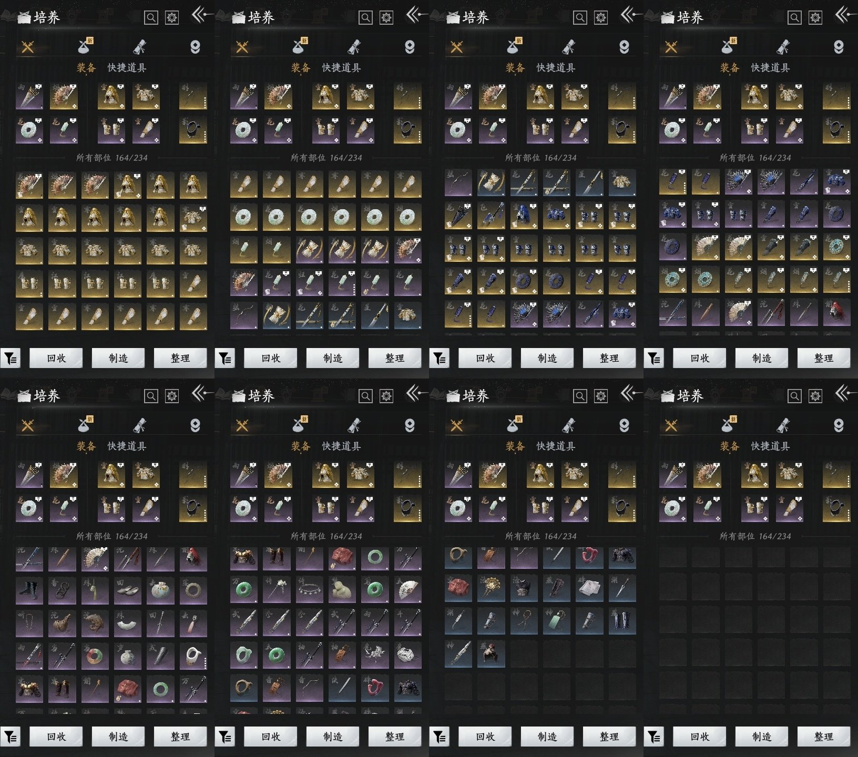Click gourd category icon in empty-grid bottom-right panel

(x=839, y=426)
